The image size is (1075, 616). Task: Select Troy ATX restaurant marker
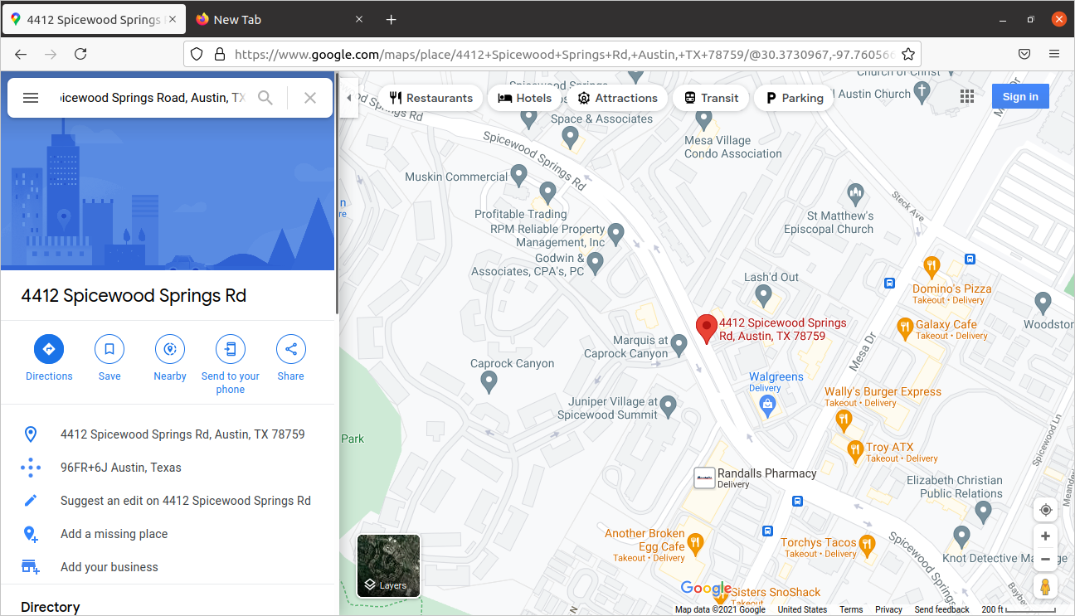coord(855,451)
